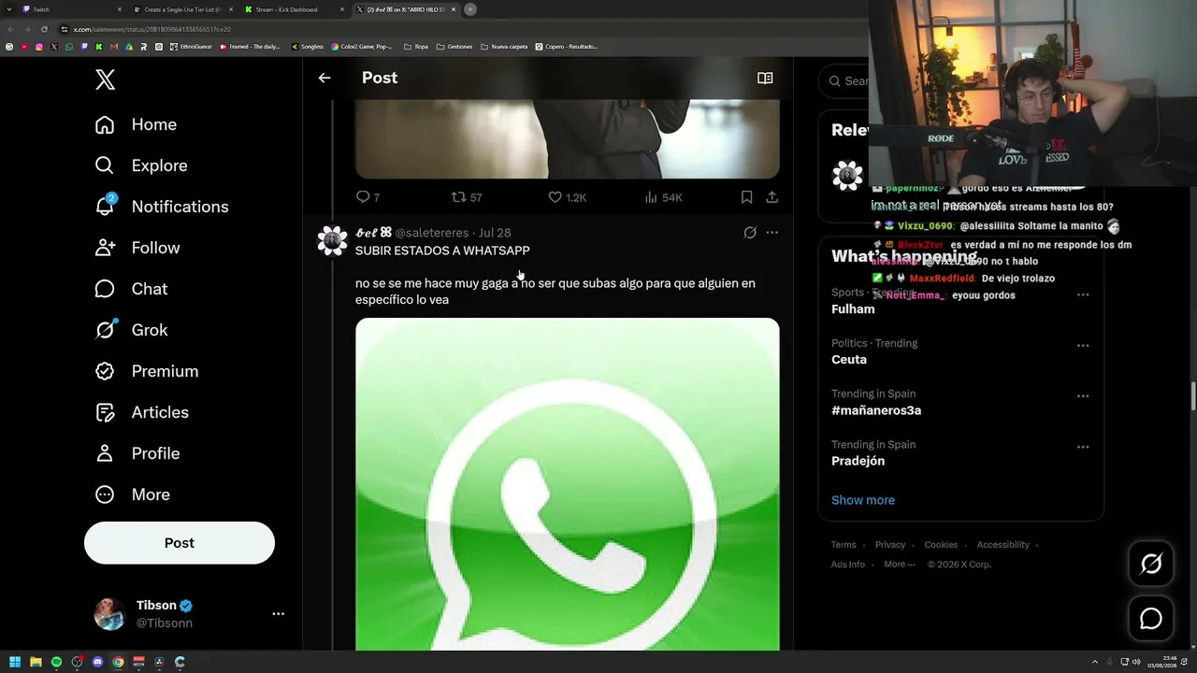The width and height of the screenshot is (1197, 673).
Task: Open the Home page icon
Action: 105,124
